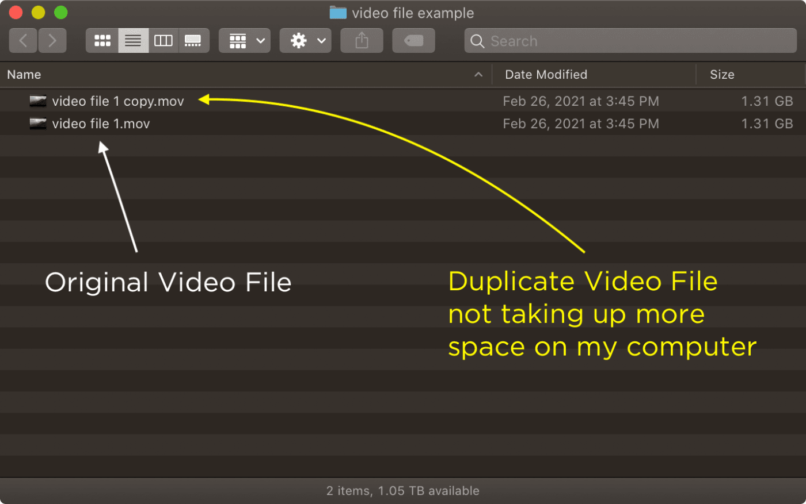Go back using the back arrow
Image resolution: width=806 pixels, height=504 pixels.
[x=23, y=40]
